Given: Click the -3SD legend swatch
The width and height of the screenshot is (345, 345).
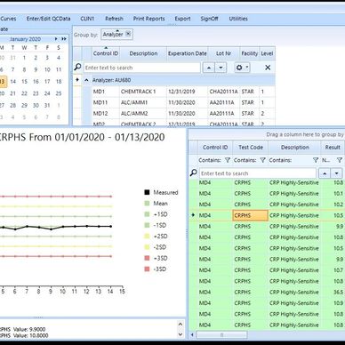Looking at the screenshot, I should tap(147, 269).
